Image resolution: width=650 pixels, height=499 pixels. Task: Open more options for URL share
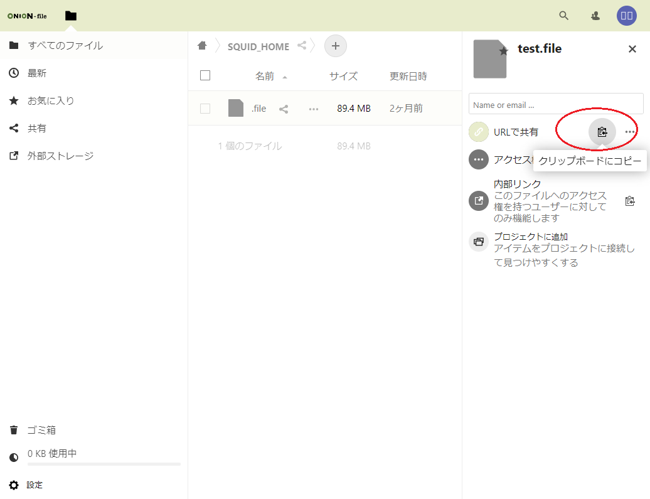(x=630, y=132)
